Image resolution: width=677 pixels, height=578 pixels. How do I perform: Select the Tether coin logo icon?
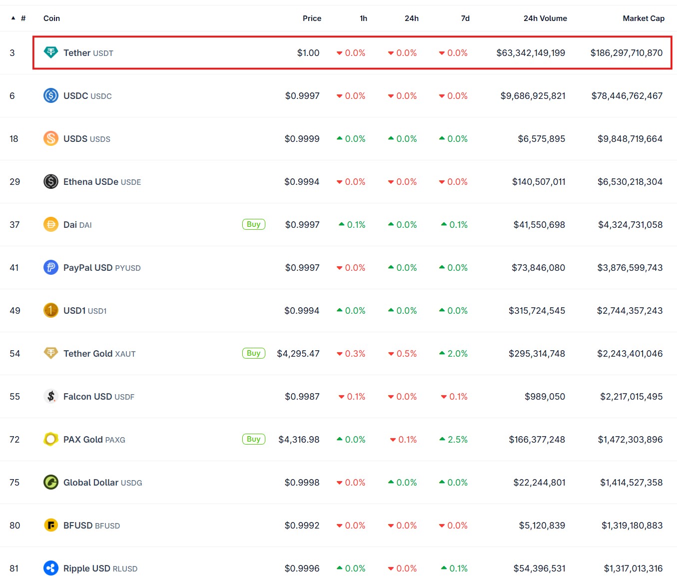(50, 52)
